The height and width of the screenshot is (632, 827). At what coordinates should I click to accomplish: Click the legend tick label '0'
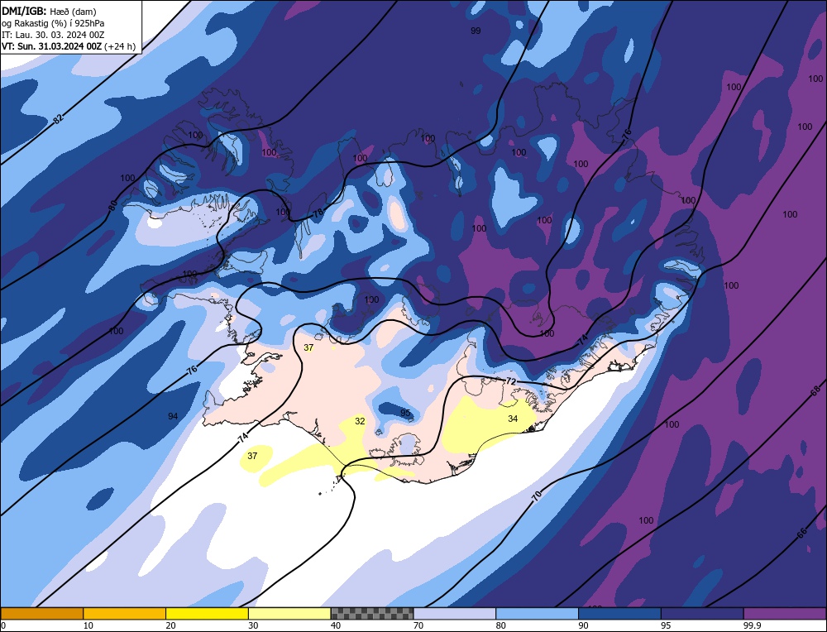[3, 625]
